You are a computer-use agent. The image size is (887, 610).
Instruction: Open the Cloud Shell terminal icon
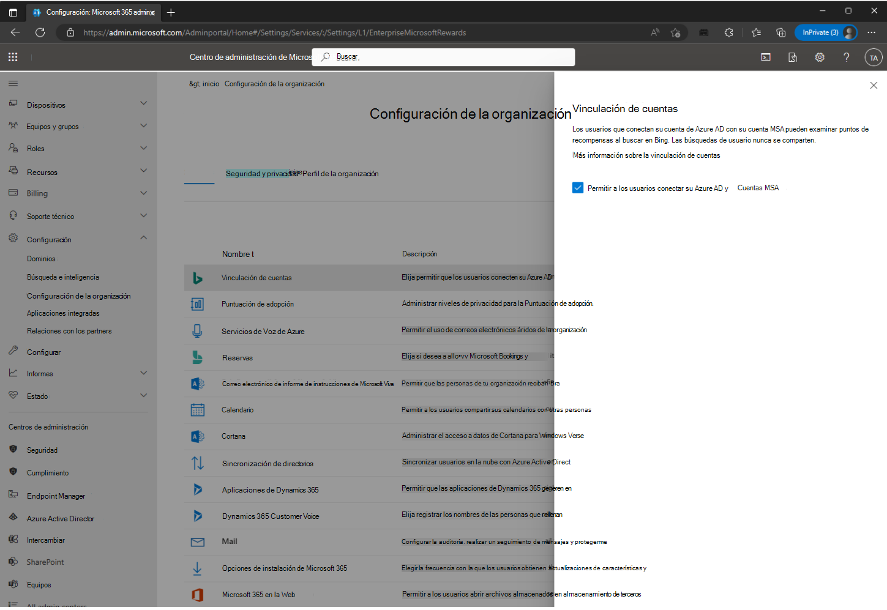[766, 57]
